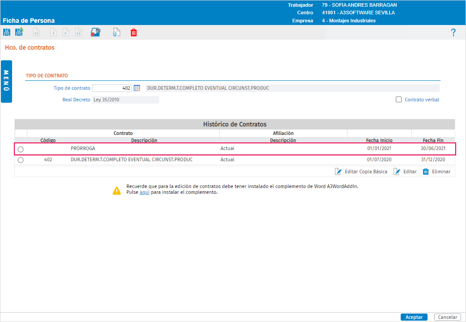Go to previous record page icon
The width and height of the screenshot is (466, 322).
[53, 32]
